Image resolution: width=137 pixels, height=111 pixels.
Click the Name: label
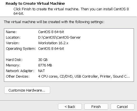[x=11, y=32]
